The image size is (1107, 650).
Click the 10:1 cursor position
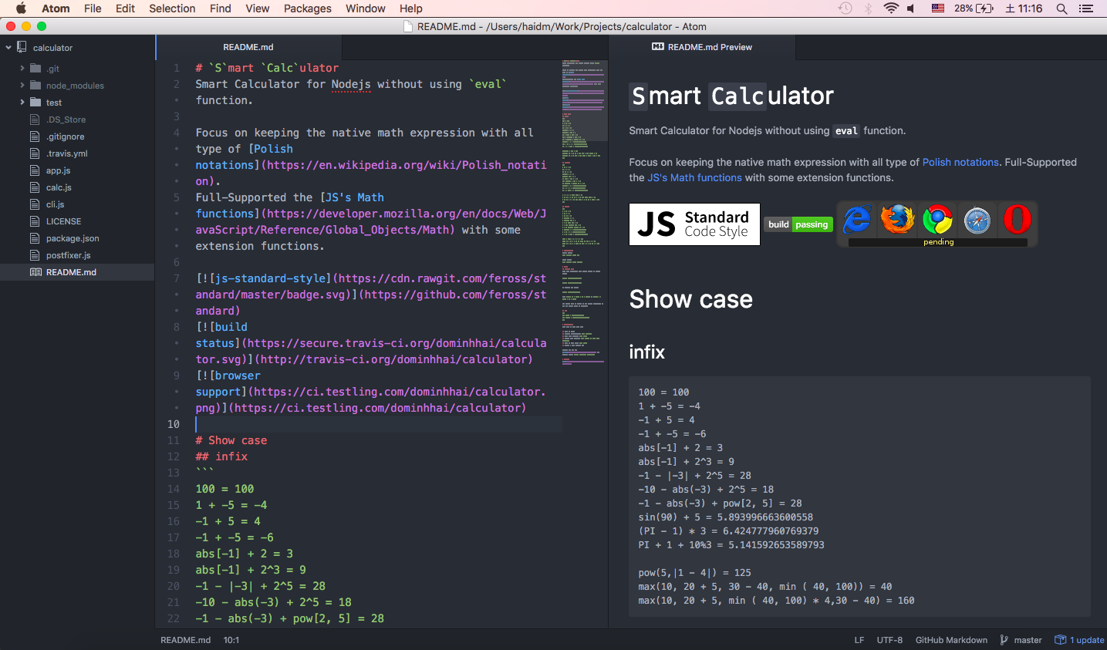(x=231, y=640)
